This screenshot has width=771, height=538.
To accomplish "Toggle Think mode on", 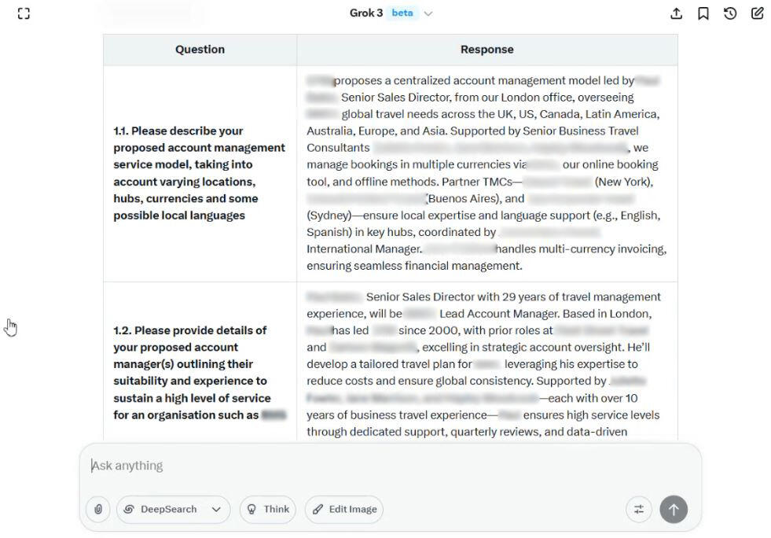I will pyautogui.click(x=267, y=510).
